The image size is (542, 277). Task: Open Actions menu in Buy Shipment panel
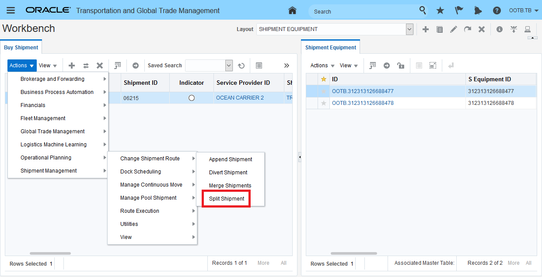(x=22, y=66)
